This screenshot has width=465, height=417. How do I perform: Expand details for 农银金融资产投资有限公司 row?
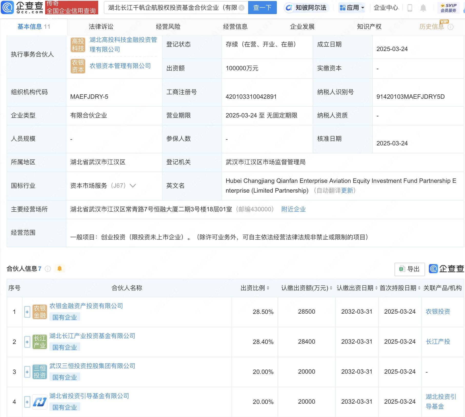[27, 312]
